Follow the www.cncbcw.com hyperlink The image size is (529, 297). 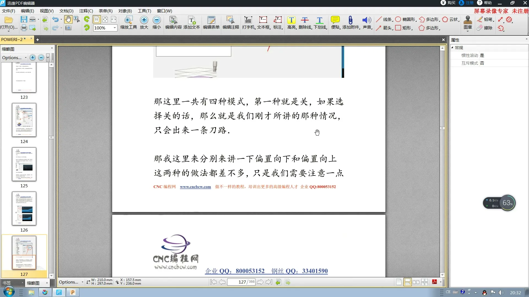(x=195, y=187)
